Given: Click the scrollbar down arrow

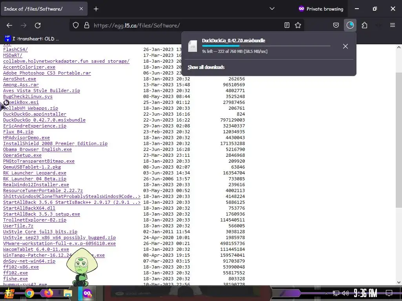Looking at the screenshot, I should pos(399,282).
